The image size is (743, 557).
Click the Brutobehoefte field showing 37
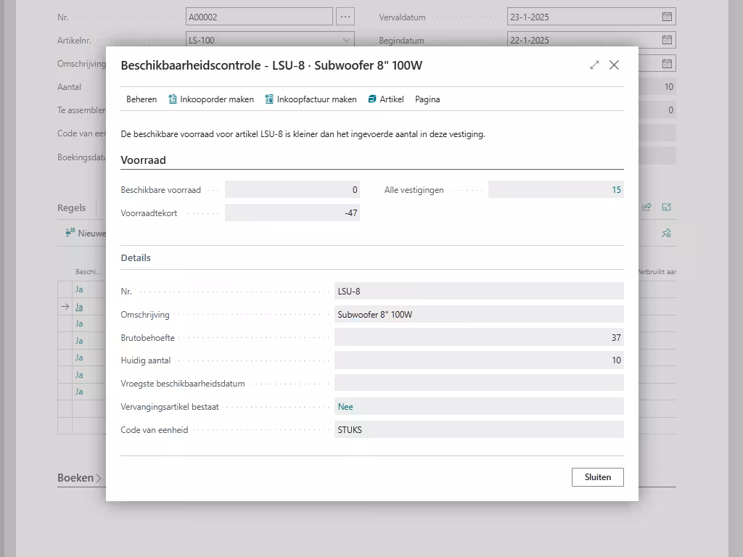478,337
